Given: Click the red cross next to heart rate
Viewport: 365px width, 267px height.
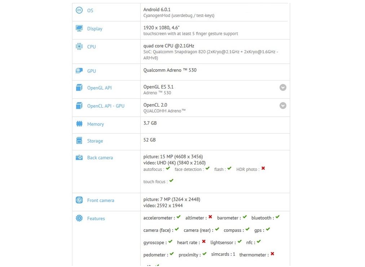Looking at the screenshot, I should tap(204, 242).
